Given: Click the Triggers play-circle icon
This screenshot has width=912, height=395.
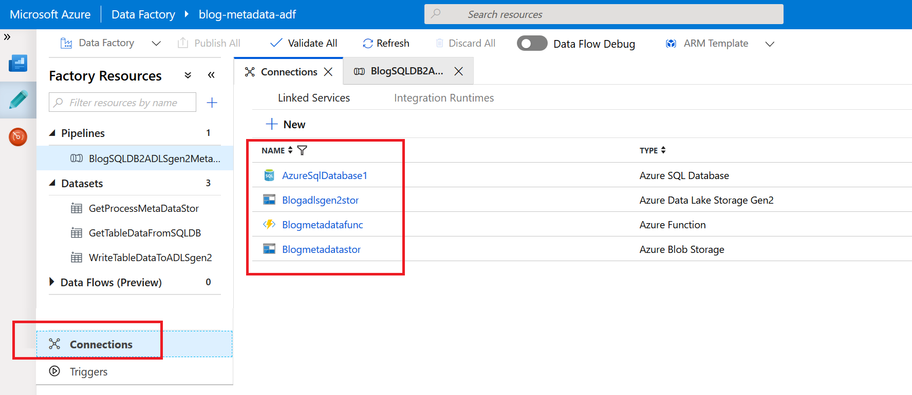Looking at the screenshot, I should click(54, 371).
